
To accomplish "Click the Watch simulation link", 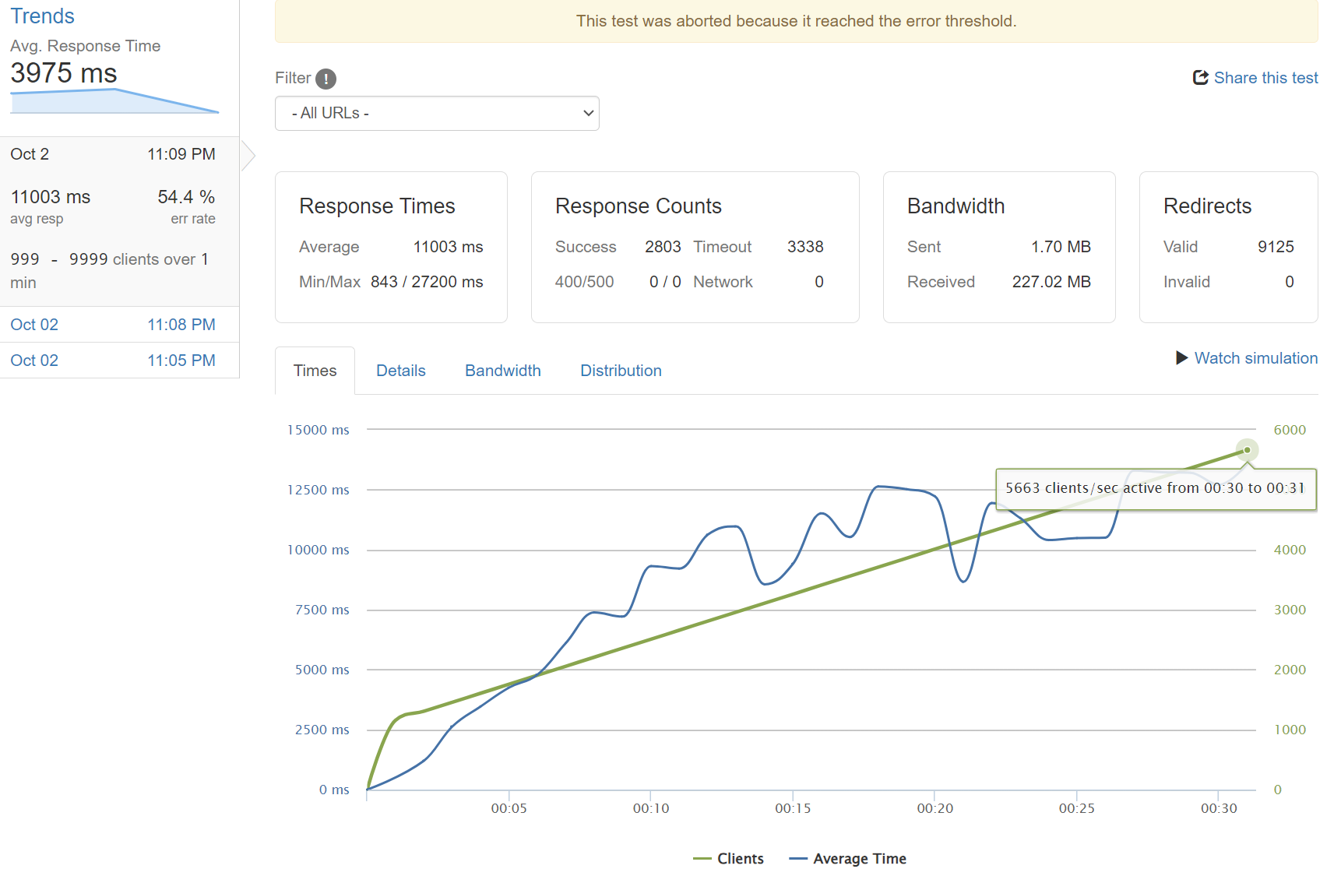I will [x=1255, y=358].
